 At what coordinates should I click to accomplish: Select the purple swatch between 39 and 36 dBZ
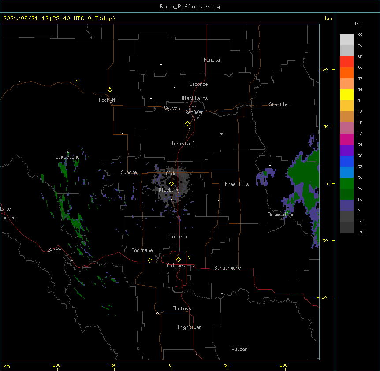(346, 150)
